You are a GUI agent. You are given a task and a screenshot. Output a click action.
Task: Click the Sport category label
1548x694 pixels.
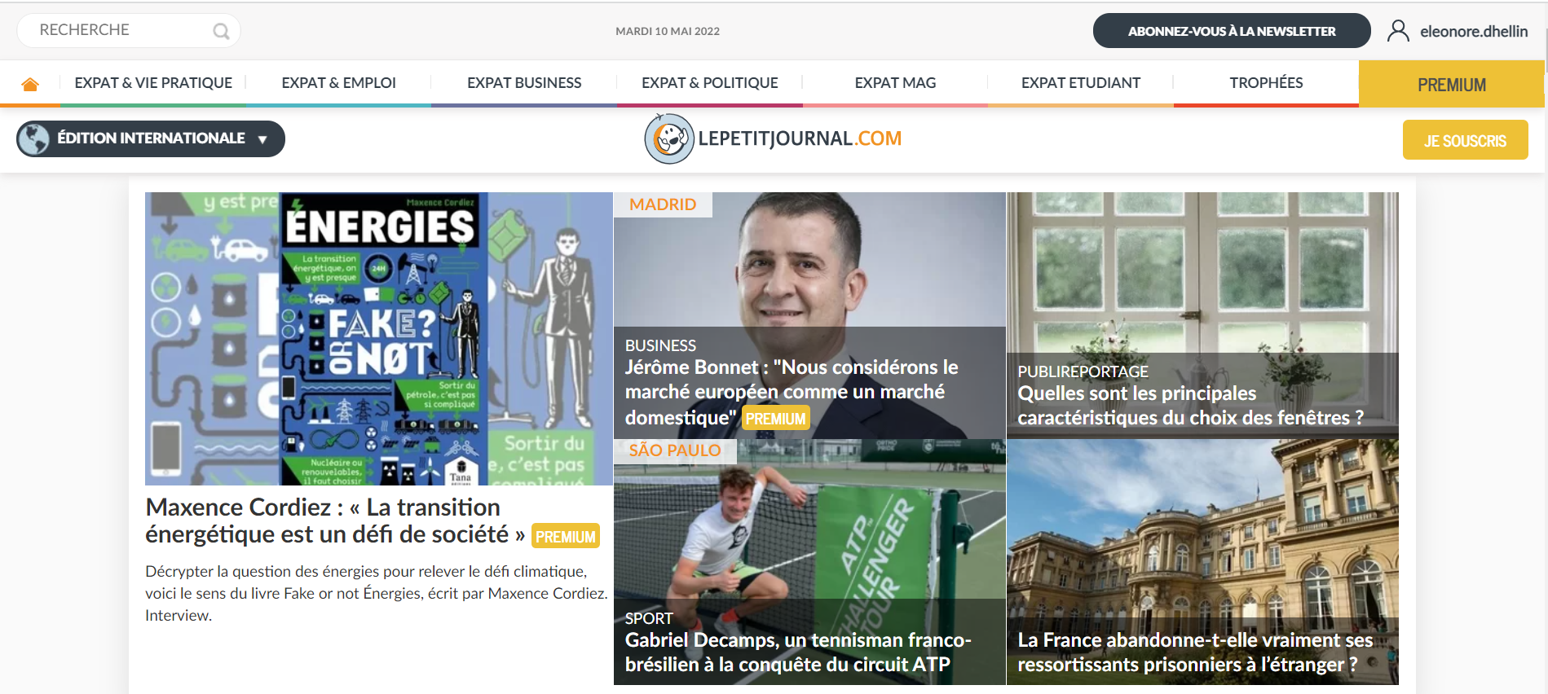coord(649,618)
